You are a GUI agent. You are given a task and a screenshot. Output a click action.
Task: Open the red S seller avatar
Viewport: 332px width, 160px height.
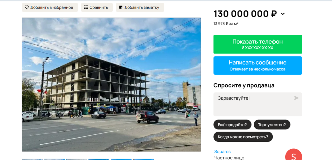tap(294, 154)
